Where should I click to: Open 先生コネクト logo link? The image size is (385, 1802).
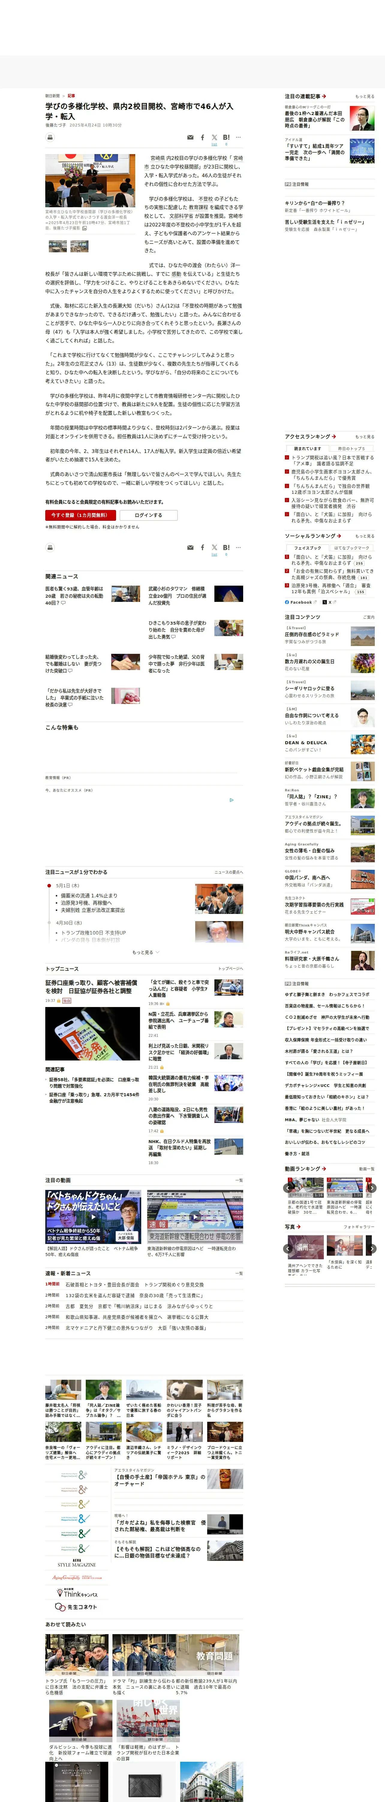click(x=76, y=1607)
